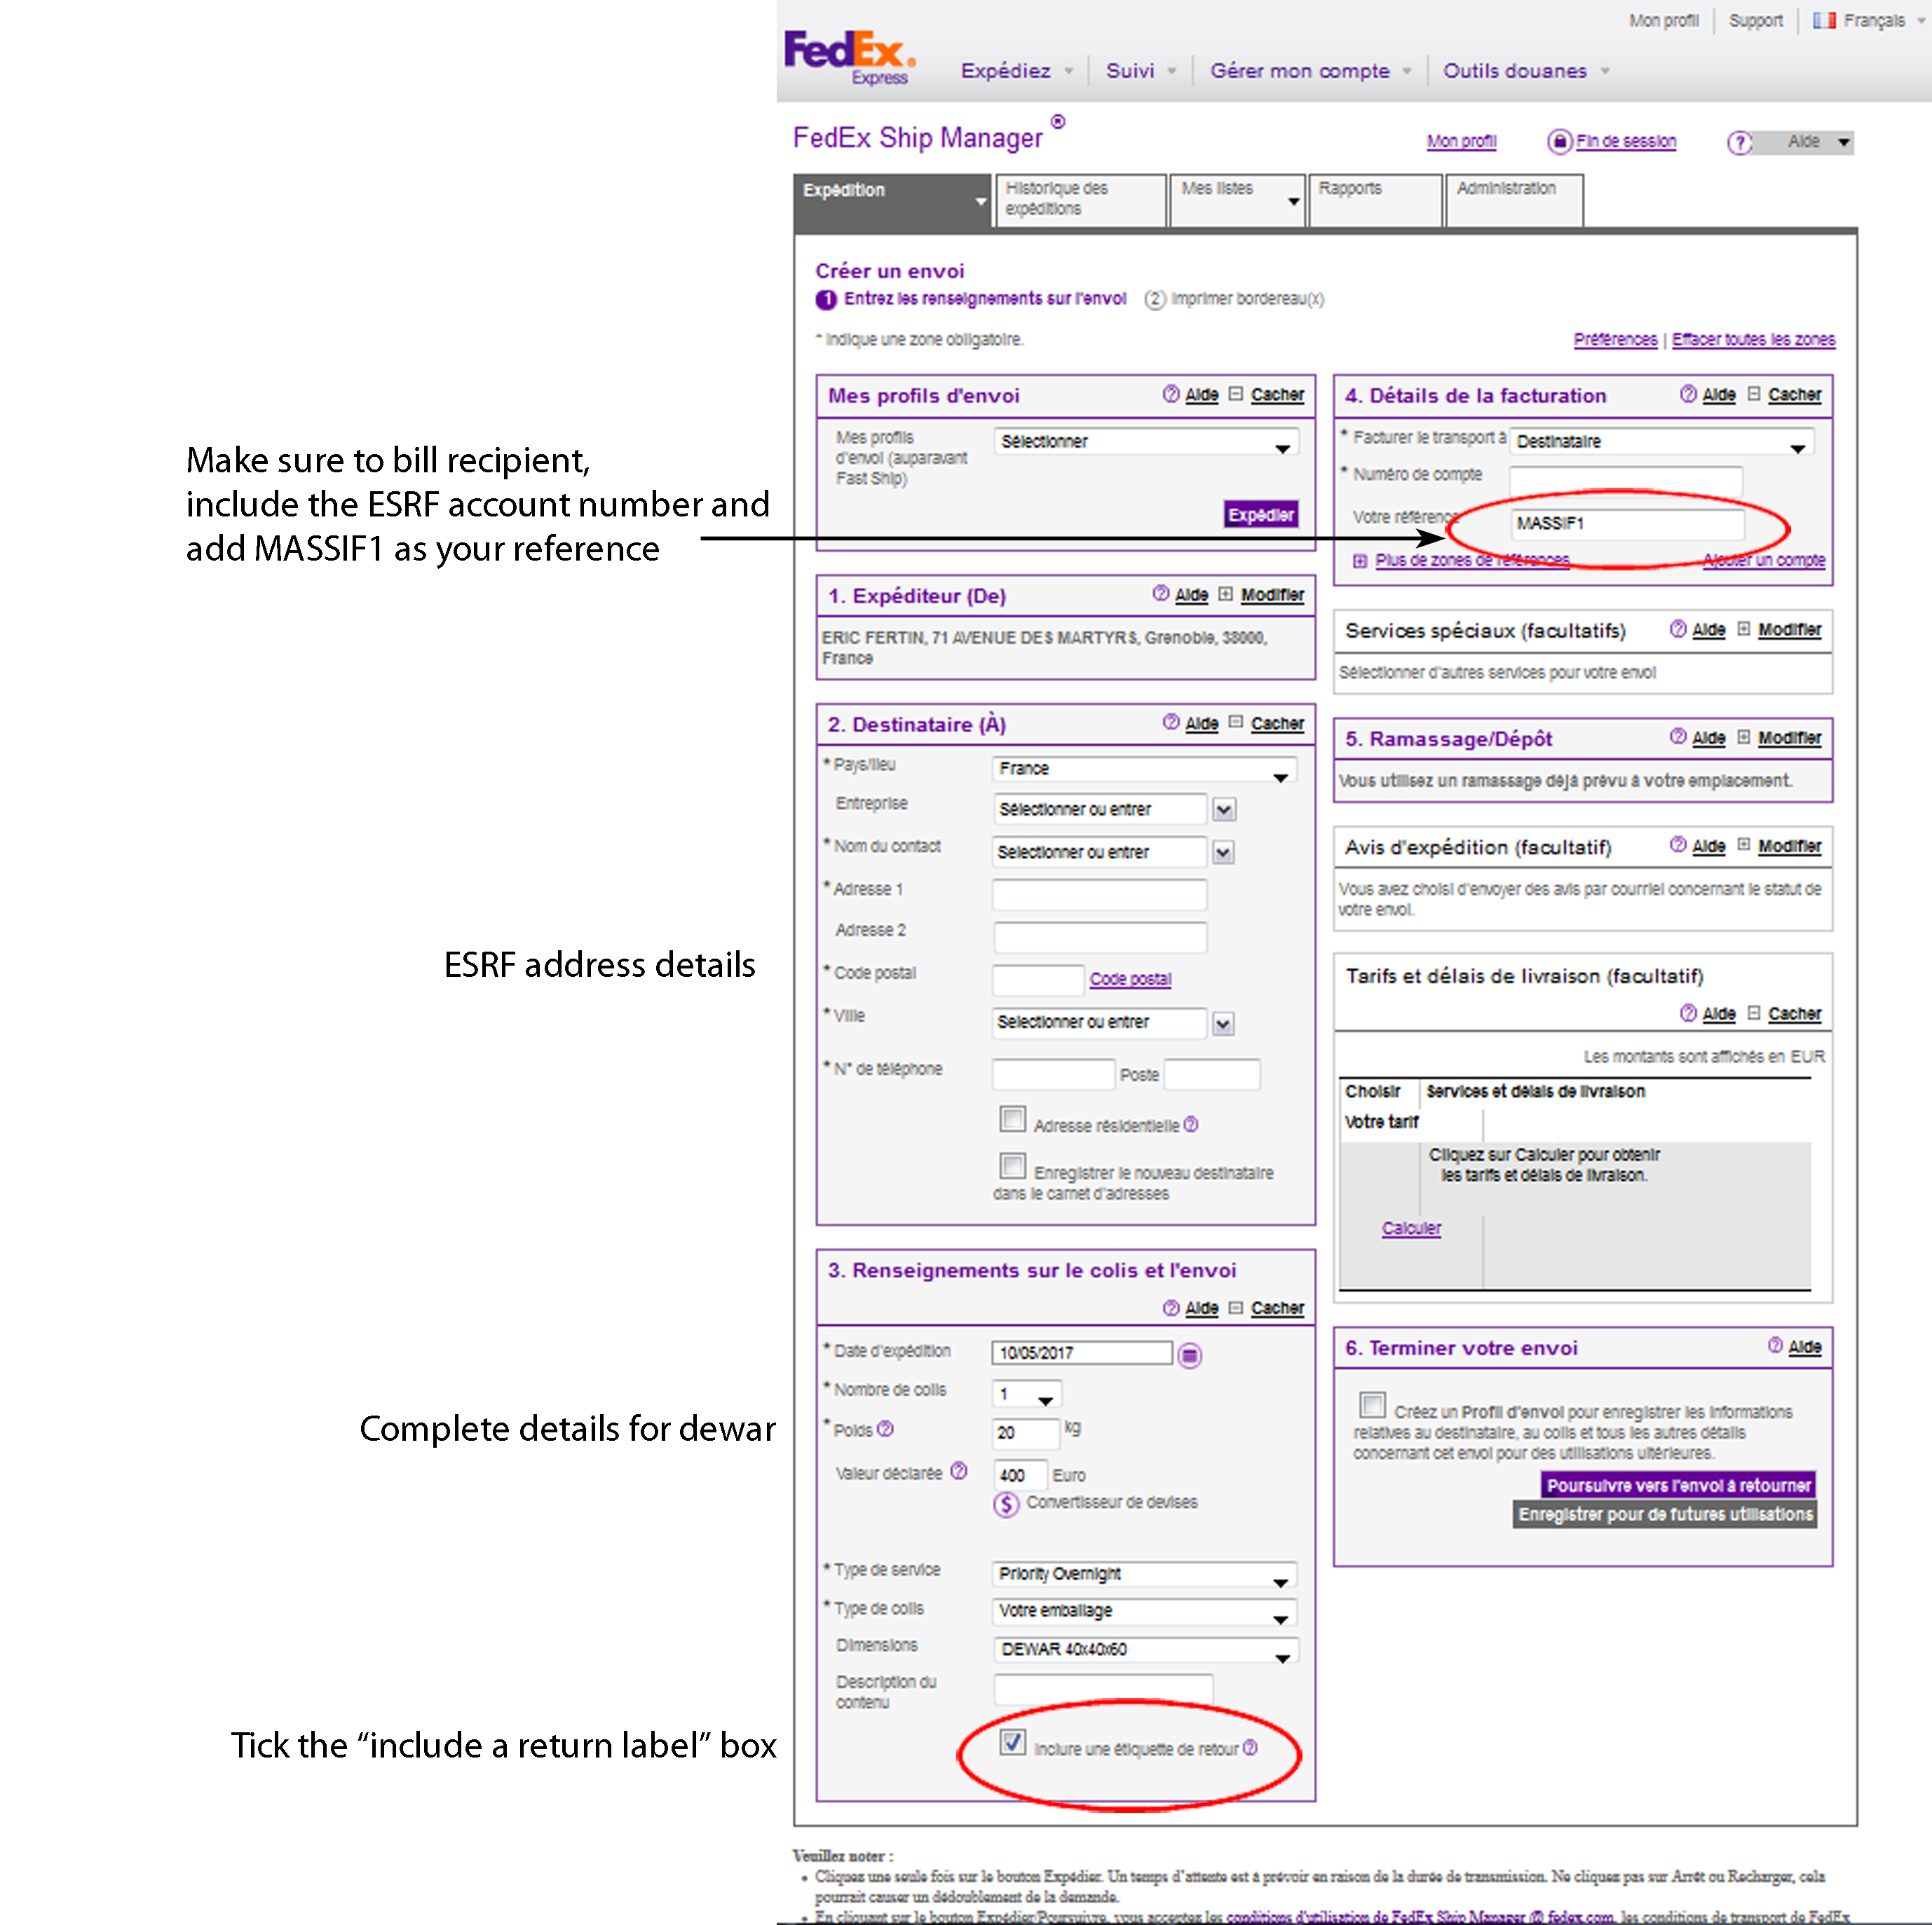Click collapse icon next to Cacher in Mes profils d'envoi

tap(1236, 394)
